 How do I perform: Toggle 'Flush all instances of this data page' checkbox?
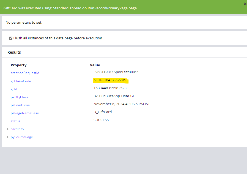pos(10,38)
